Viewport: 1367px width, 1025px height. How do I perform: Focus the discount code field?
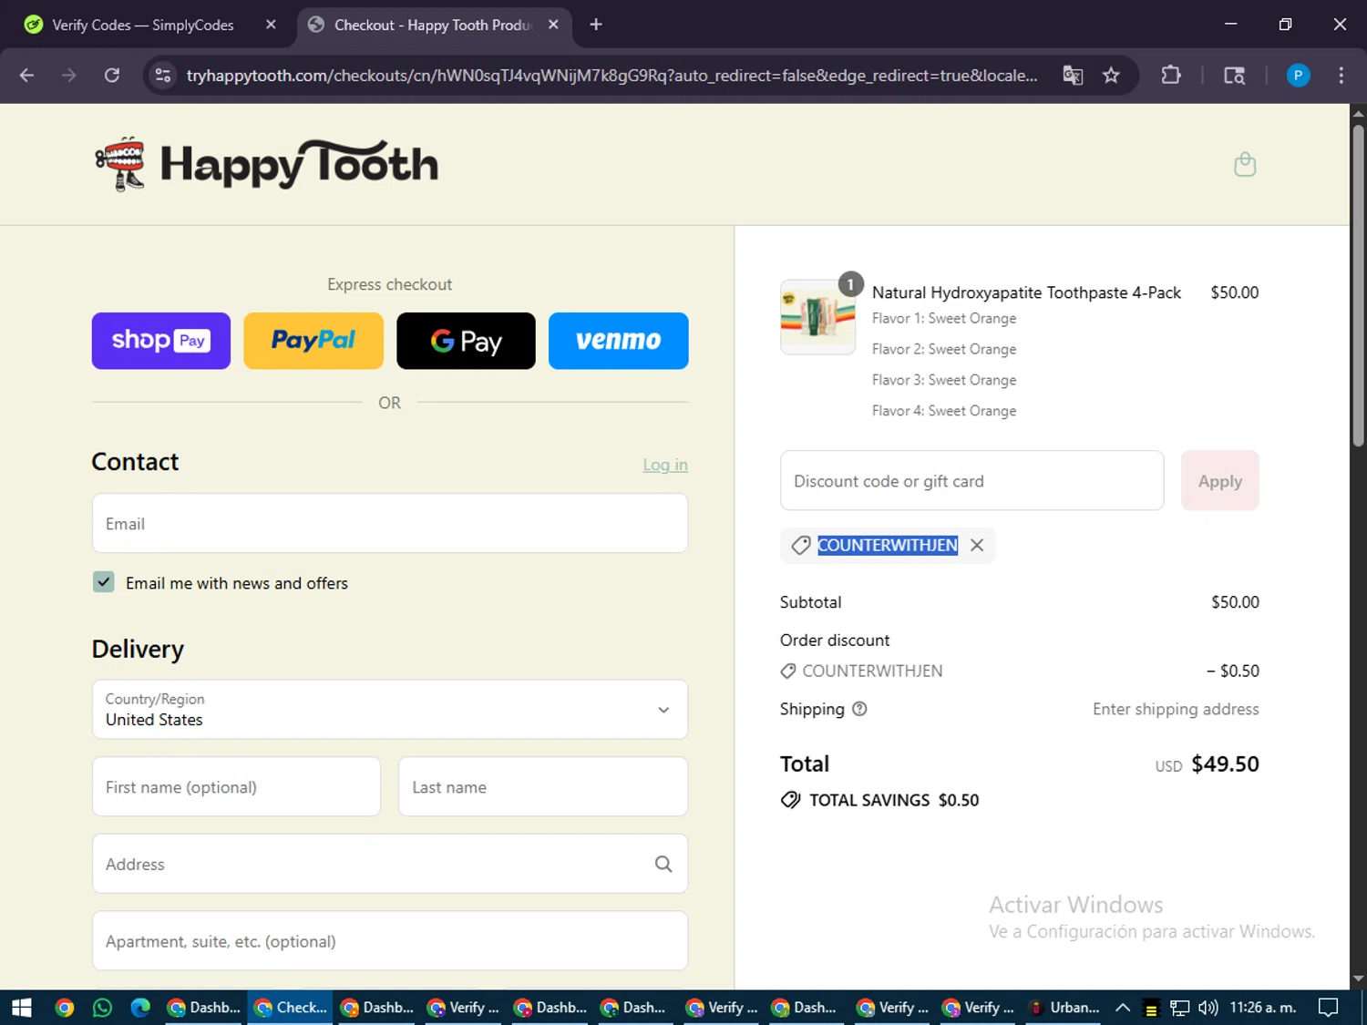[971, 480]
